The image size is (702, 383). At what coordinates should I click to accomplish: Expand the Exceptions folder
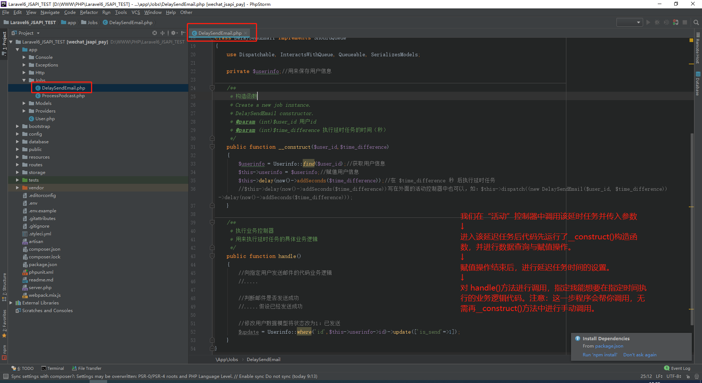[x=24, y=65]
